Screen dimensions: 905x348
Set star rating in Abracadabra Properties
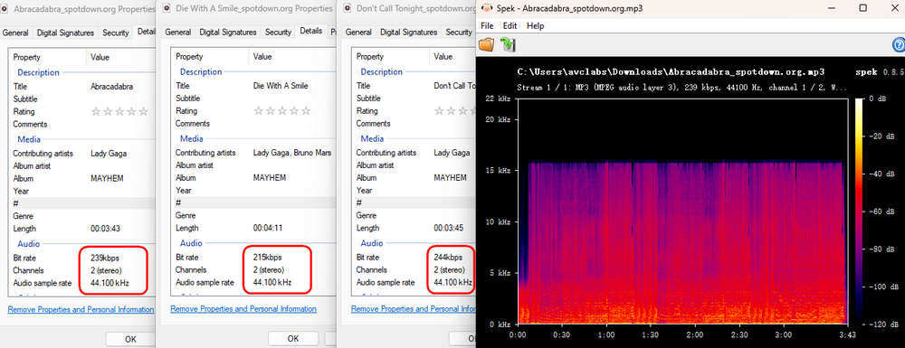pos(119,112)
